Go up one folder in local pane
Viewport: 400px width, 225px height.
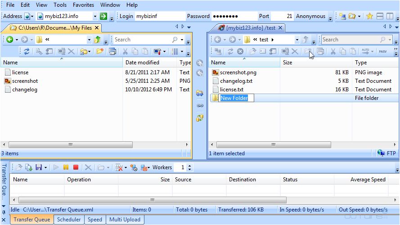[x=97, y=40]
